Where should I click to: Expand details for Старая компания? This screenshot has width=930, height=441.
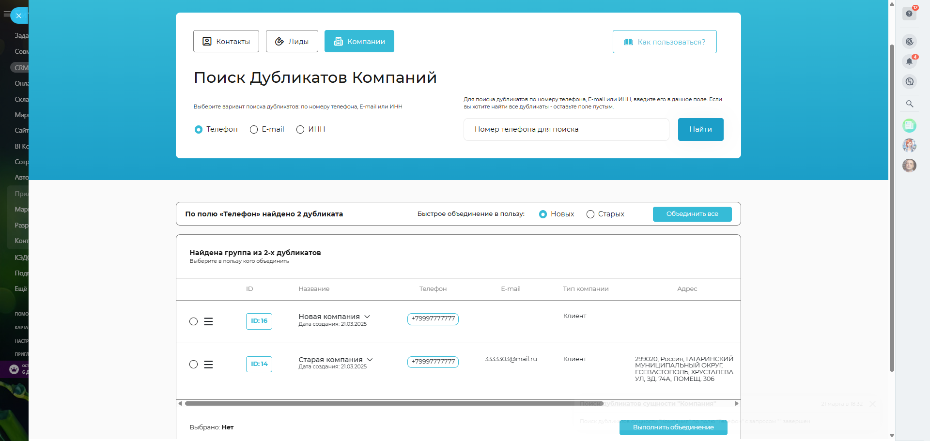tap(370, 360)
